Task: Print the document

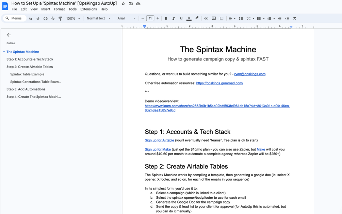Action: [x=45, y=18]
